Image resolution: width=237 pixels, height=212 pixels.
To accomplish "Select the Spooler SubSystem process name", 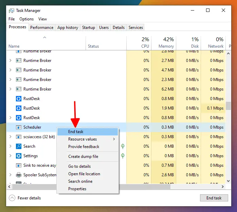I will pos(40,175).
